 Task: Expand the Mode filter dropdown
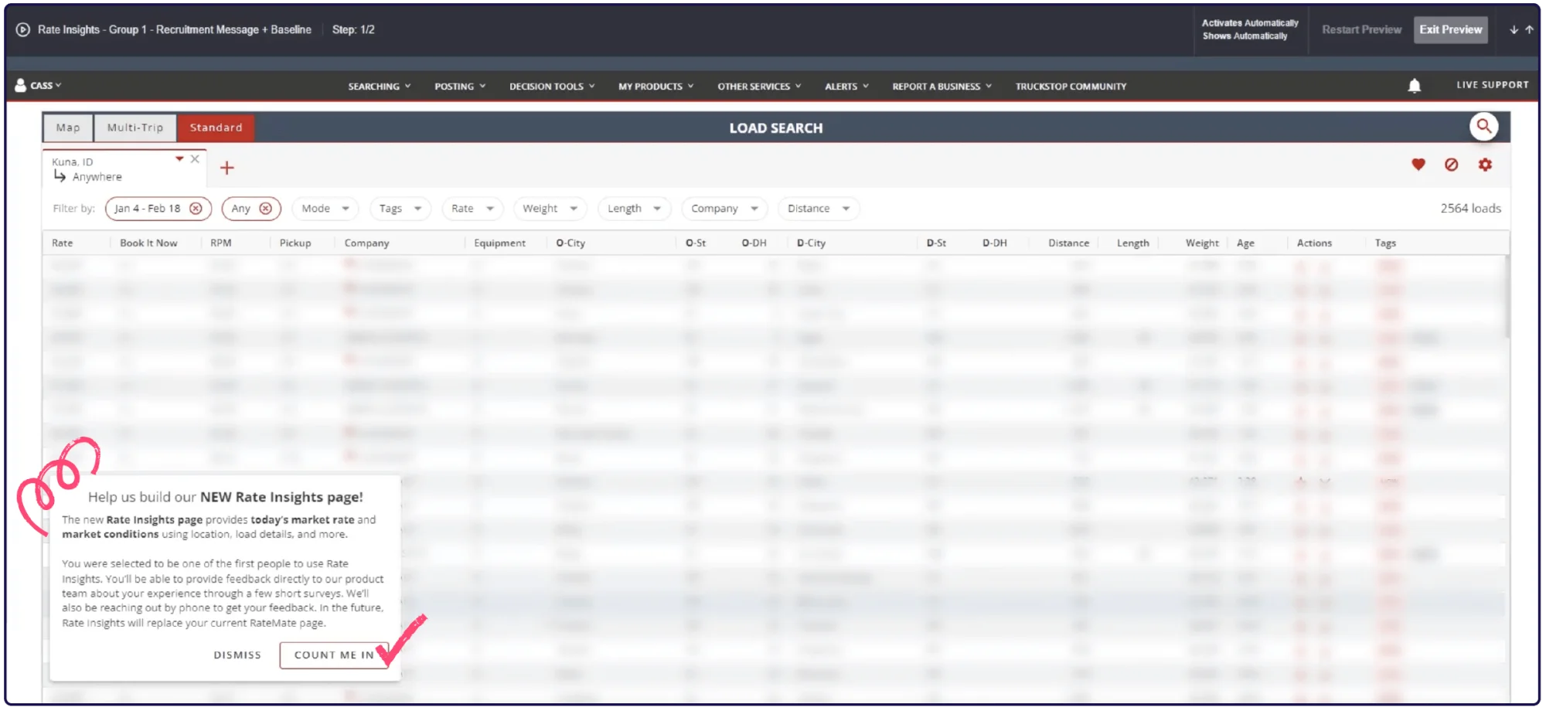click(x=325, y=209)
